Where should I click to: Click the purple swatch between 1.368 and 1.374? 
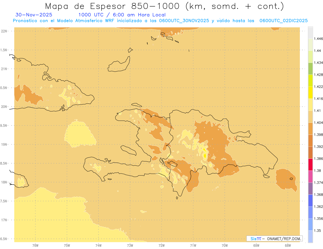coord(310,189)
